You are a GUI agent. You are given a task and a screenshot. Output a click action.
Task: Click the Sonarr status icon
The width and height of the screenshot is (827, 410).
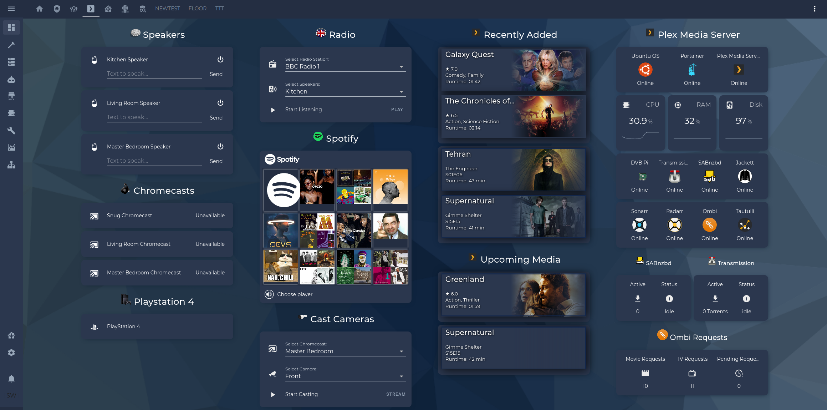tap(639, 225)
